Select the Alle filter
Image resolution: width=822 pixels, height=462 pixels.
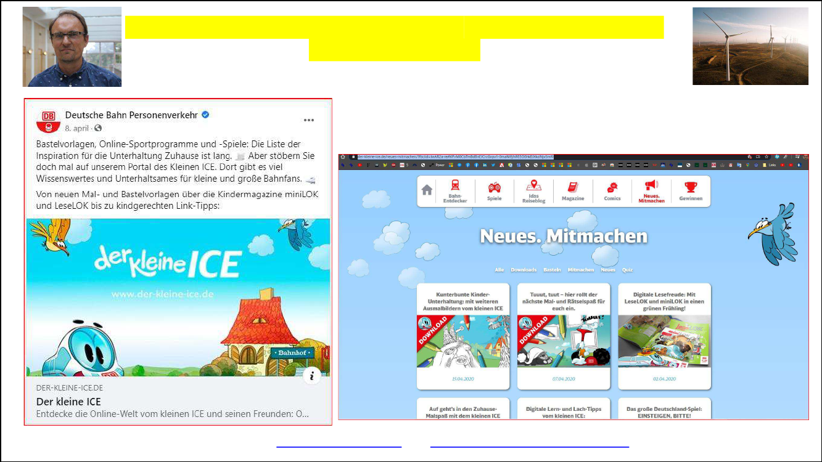(499, 270)
